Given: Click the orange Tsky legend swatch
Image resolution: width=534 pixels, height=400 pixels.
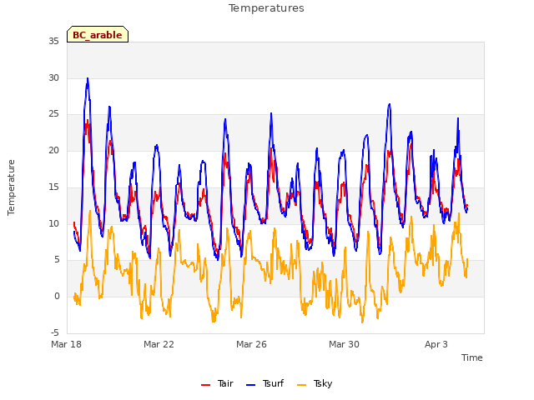Looking at the screenshot, I should [x=302, y=385].
